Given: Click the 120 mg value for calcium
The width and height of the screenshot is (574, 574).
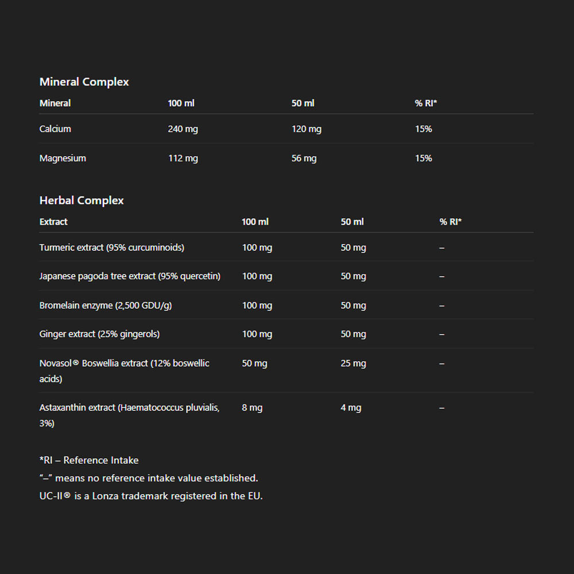Looking at the screenshot, I should click(307, 129).
